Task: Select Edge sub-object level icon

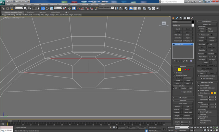Action: click(x=179, y=69)
